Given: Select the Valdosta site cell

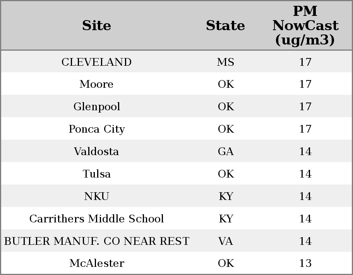Looking at the screenshot, I should (x=96, y=151).
